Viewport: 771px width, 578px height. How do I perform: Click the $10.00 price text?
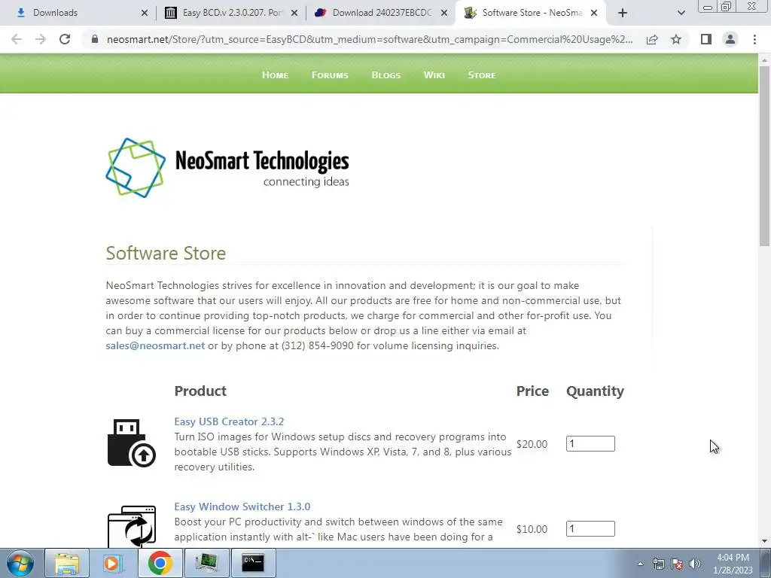point(532,529)
